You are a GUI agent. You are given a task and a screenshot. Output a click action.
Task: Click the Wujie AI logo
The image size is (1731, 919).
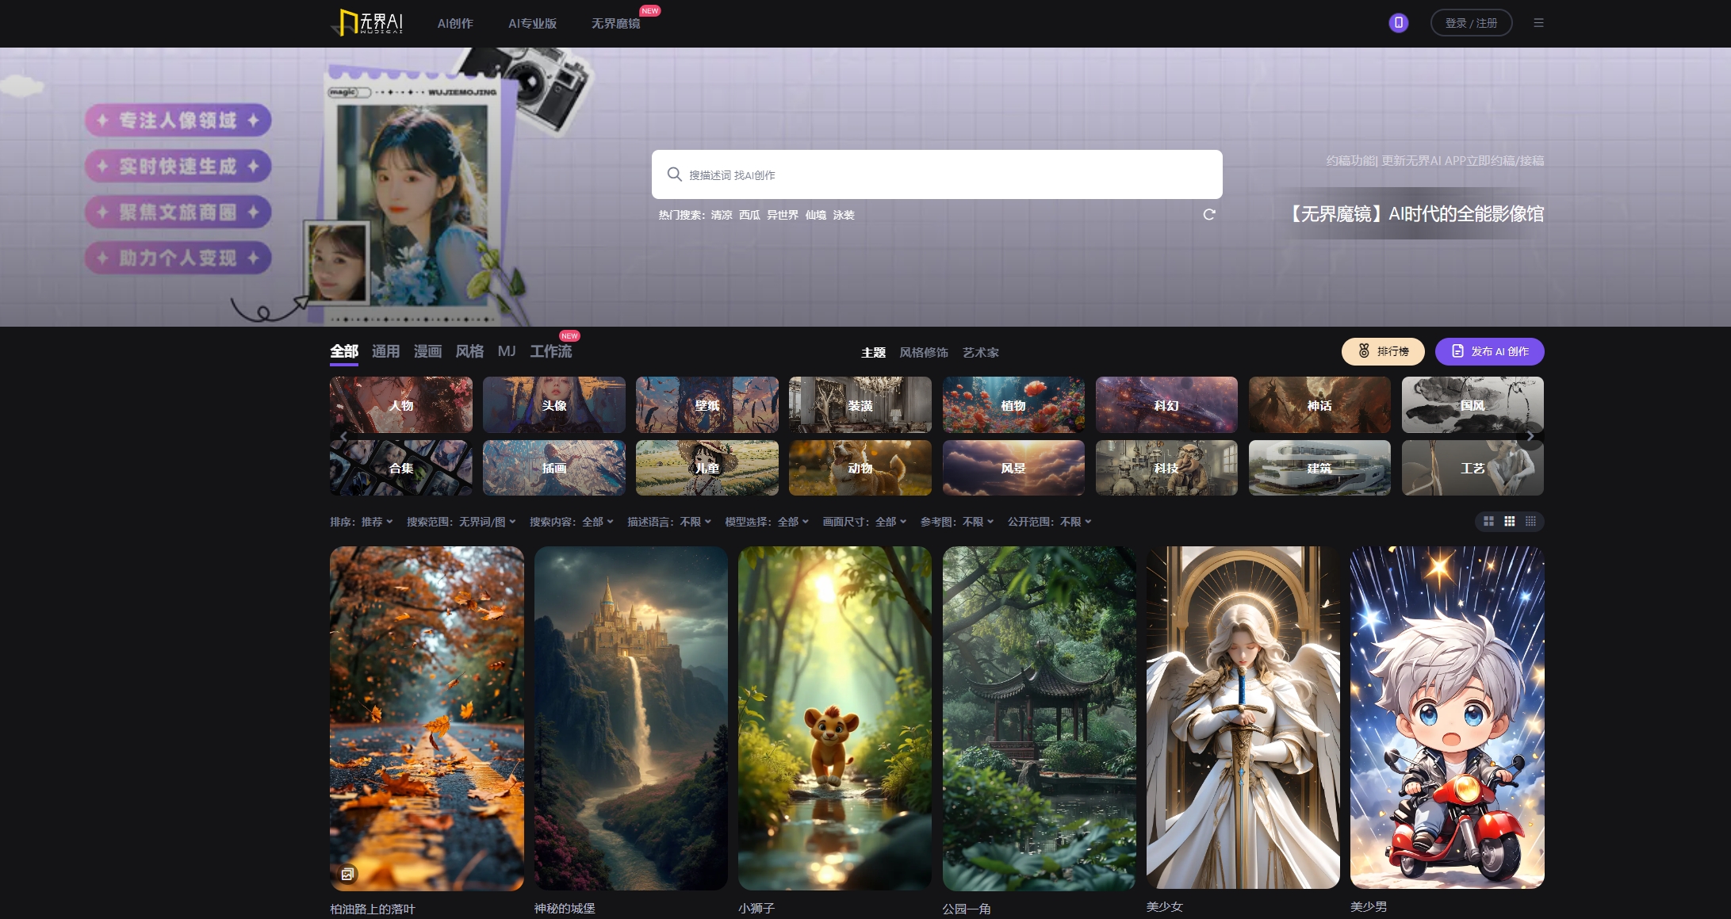pyautogui.click(x=367, y=22)
